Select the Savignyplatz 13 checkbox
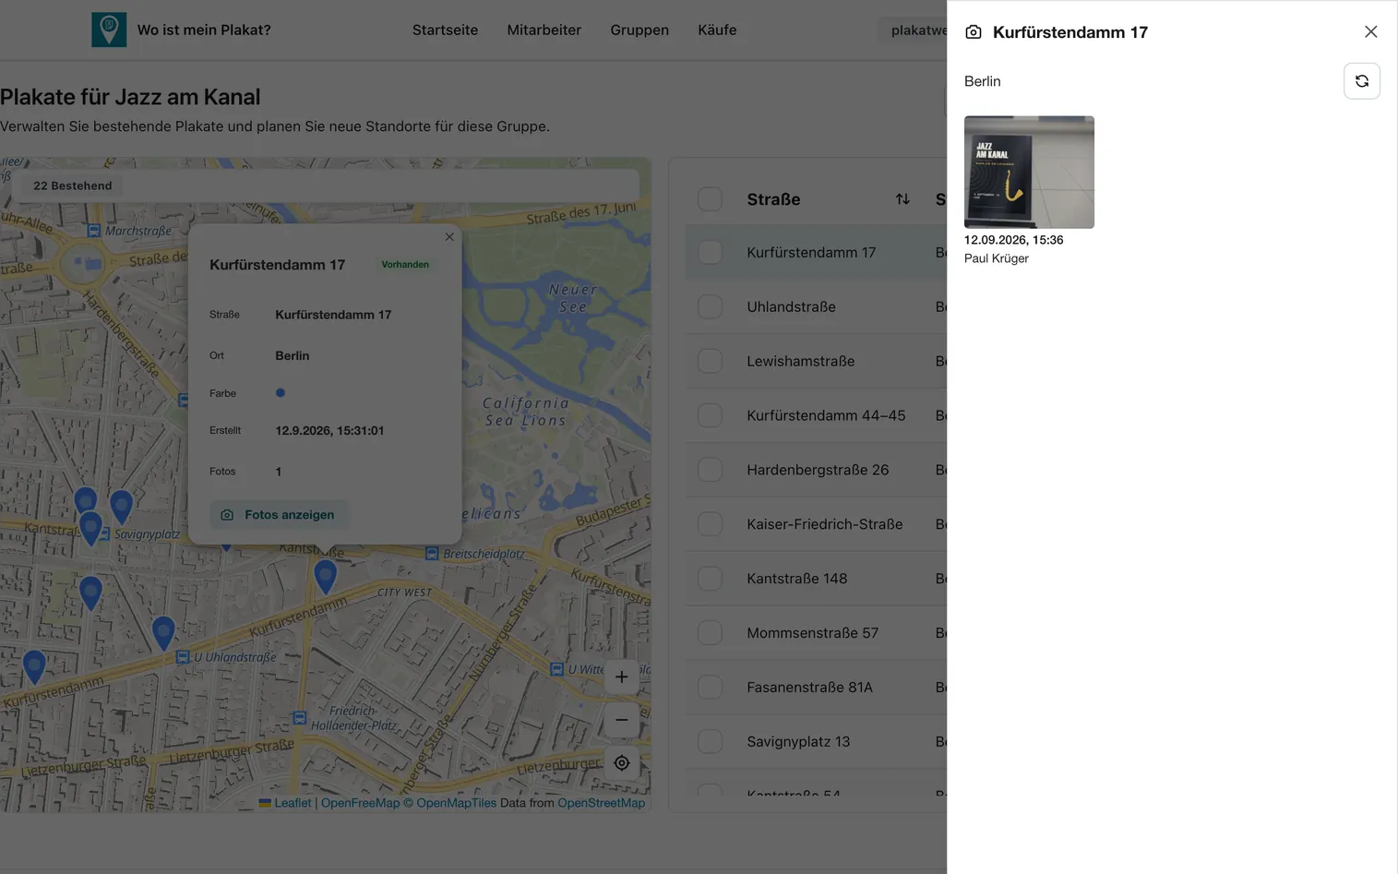Viewport: 1398px width, 874px height. tap(710, 741)
